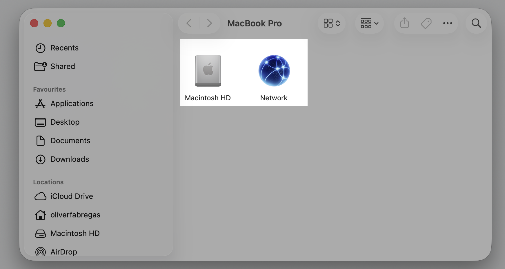Close the Finder window with red button
This screenshot has height=269, width=505.
click(34, 23)
